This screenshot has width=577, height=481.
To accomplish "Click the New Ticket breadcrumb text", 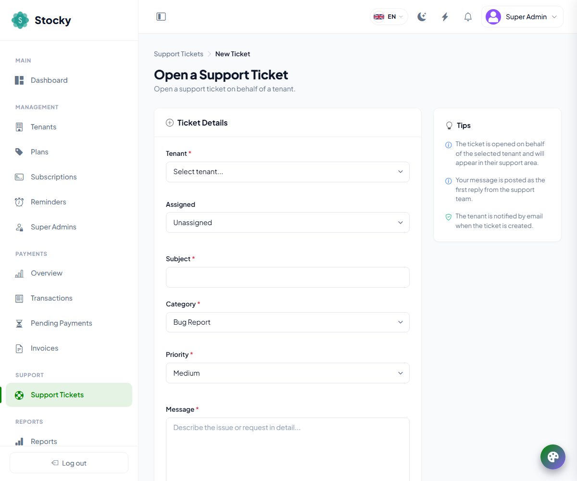I will (x=233, y=54).
